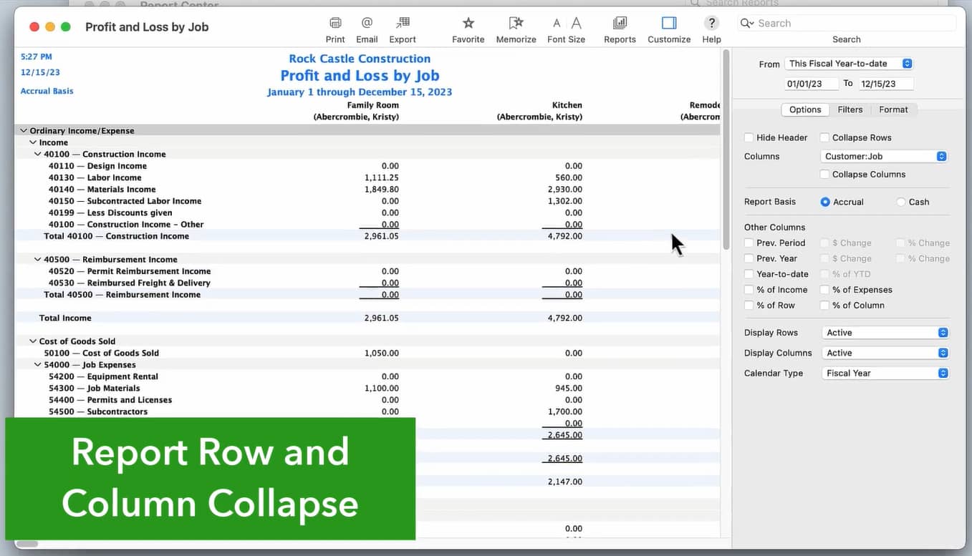Screen dimensions: 972x556
Task: Switch to the Format tab
Action: point(893,109)
